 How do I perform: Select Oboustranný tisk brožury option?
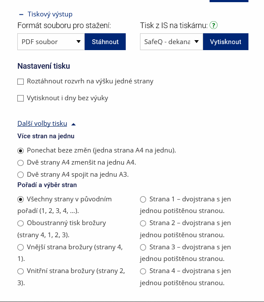coord(20,223)
